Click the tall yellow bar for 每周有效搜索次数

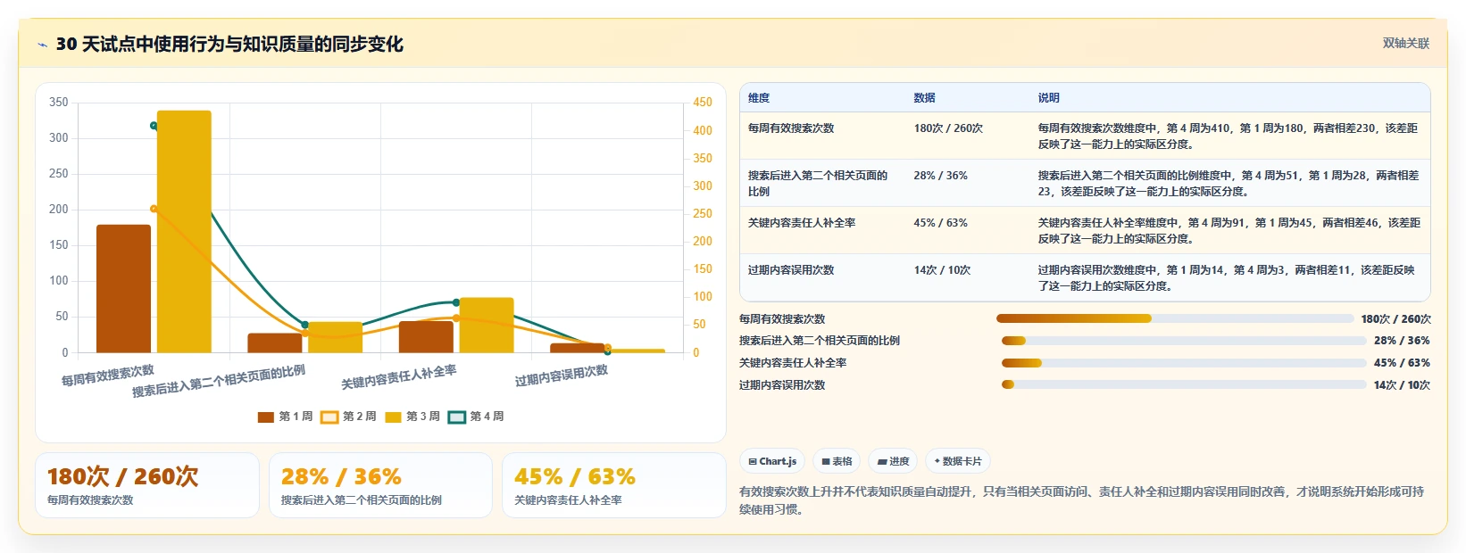pos(184,232)
